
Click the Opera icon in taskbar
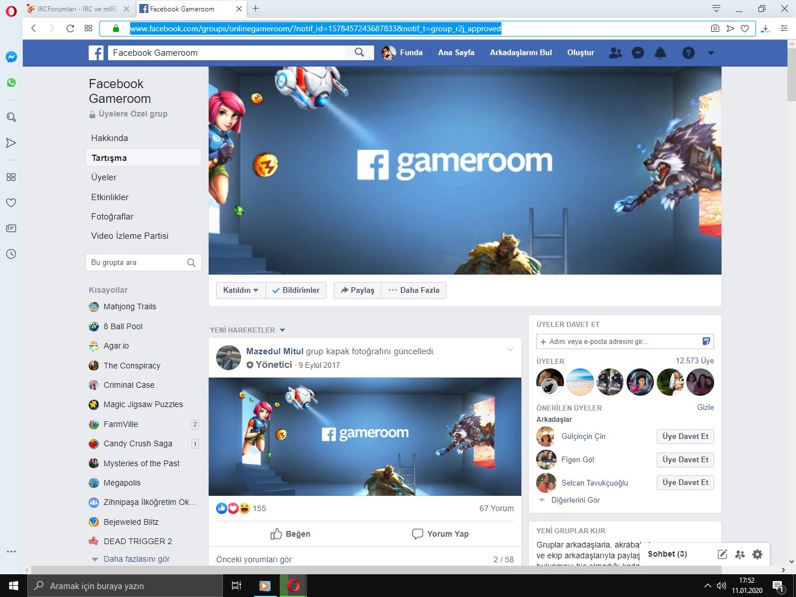point(293,586)
